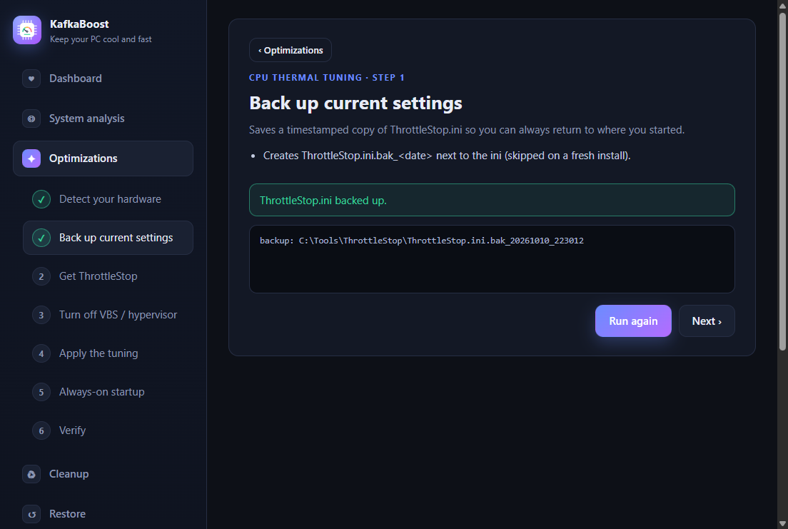Image resolution: width=788 pixels, height=529 pixels.
Task: Click the 'Creates ThrottleStop.ini.bak_<date>' bullet text
Action: point(447,156)
